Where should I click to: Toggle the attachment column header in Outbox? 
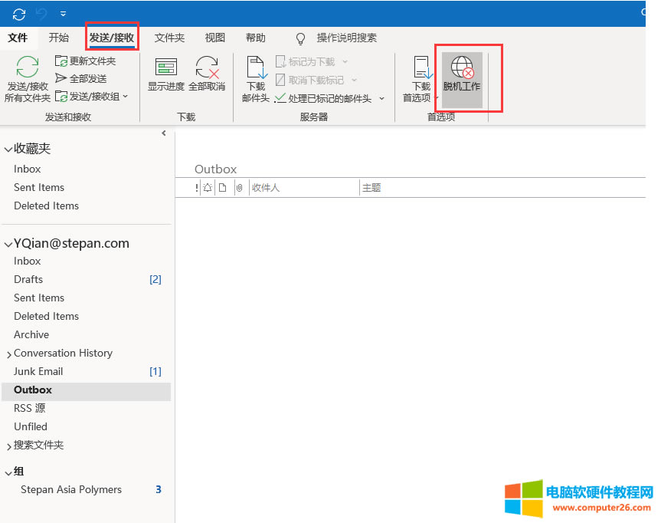(x=239, y=186)
